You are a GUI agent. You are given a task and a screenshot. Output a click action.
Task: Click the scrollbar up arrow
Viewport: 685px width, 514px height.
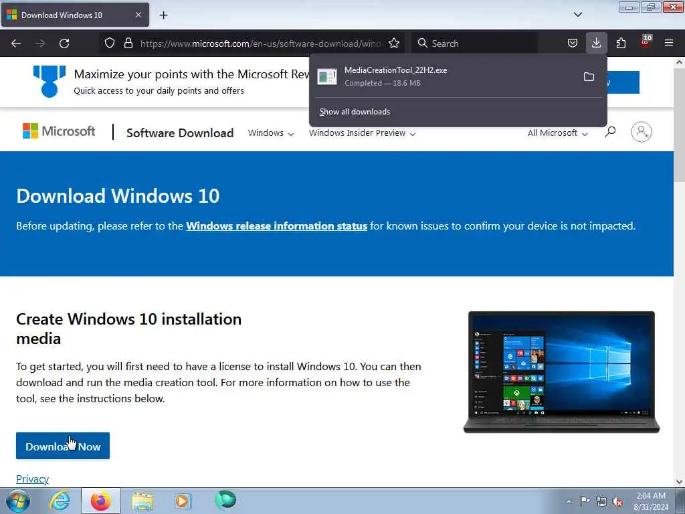680,62
